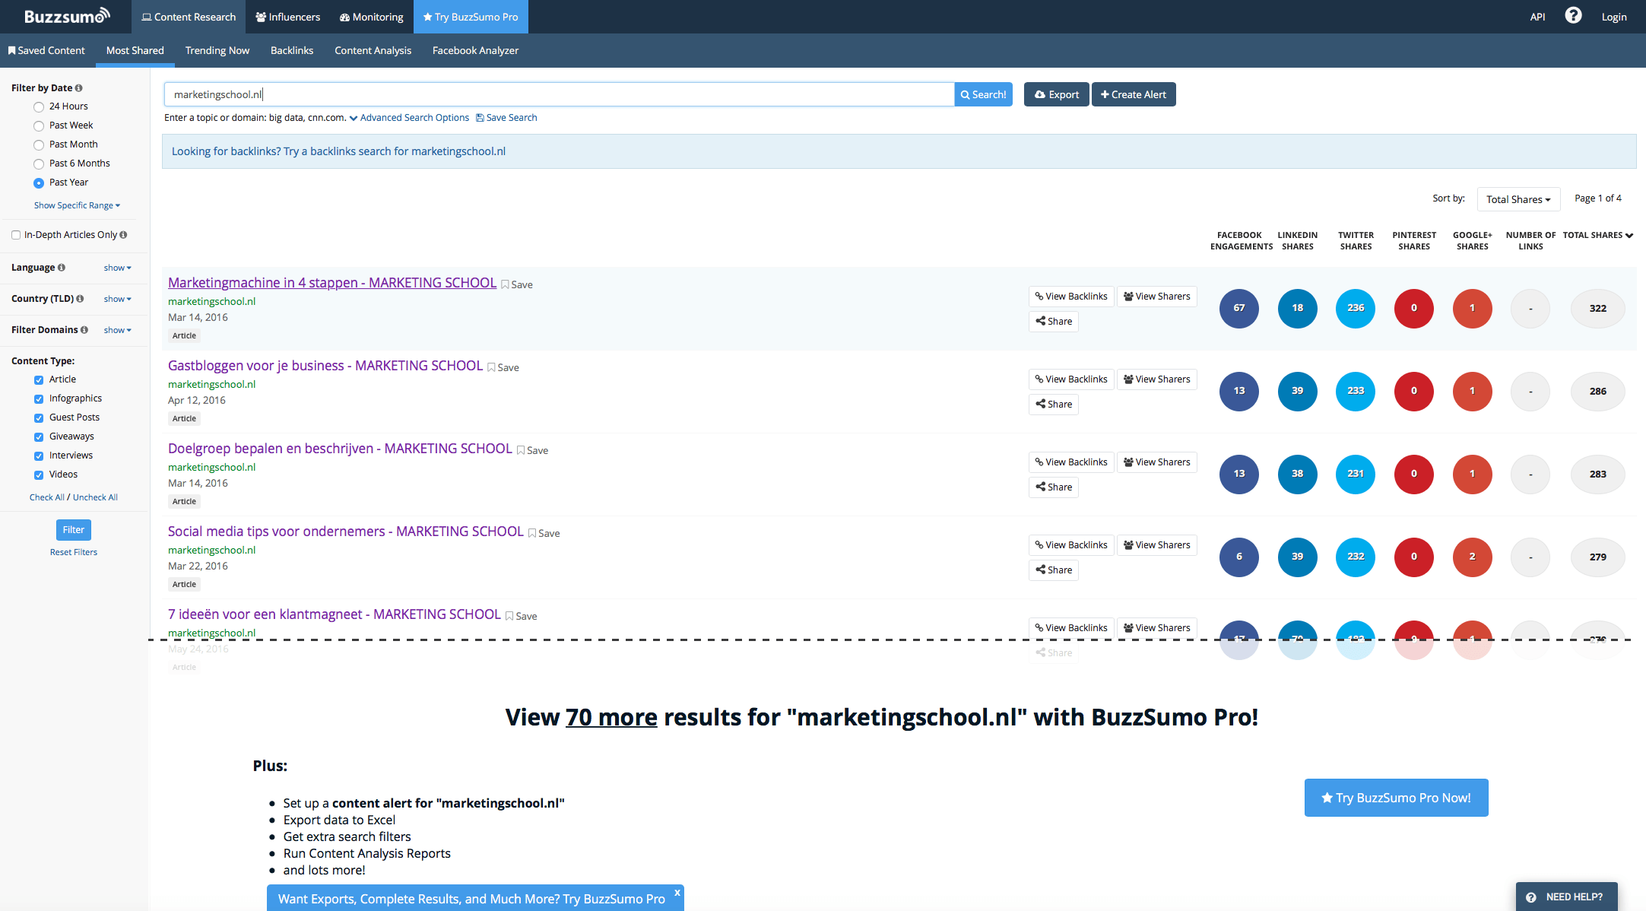This screenshot has width=1646, height=911.
Task: Click the Reset Filters link
Action: tap(74, 552)
